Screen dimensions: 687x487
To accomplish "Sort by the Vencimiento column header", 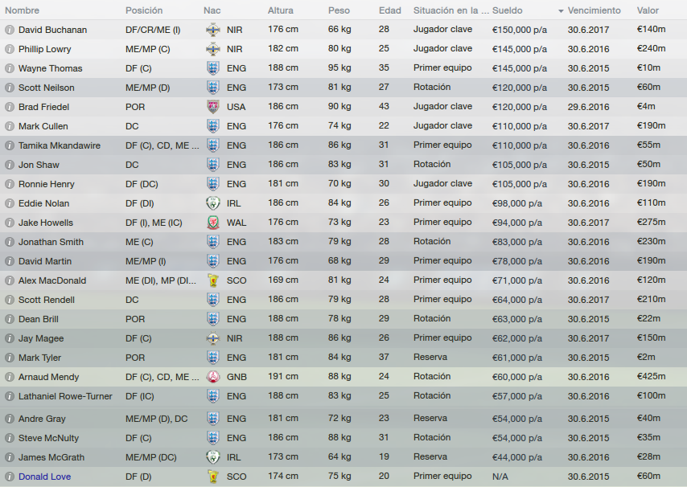I will tap(594, 10).
